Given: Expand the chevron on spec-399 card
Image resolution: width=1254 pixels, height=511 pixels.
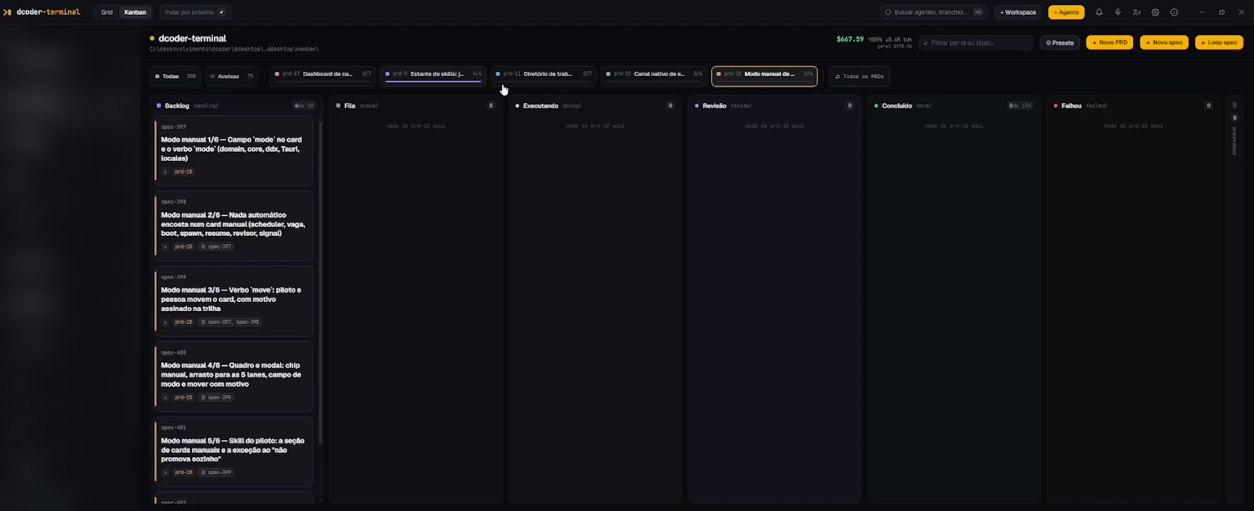Looking at the screenshot, I should (x=165, y=322).
